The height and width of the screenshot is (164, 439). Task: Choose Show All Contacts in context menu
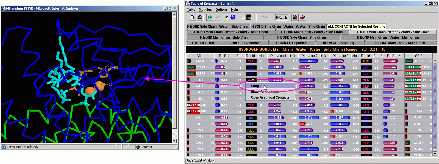270,92
